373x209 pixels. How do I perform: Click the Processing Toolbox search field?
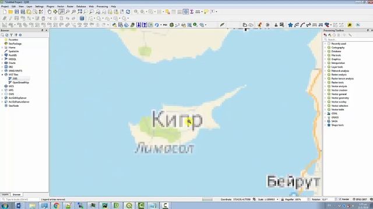click(348, 39)
